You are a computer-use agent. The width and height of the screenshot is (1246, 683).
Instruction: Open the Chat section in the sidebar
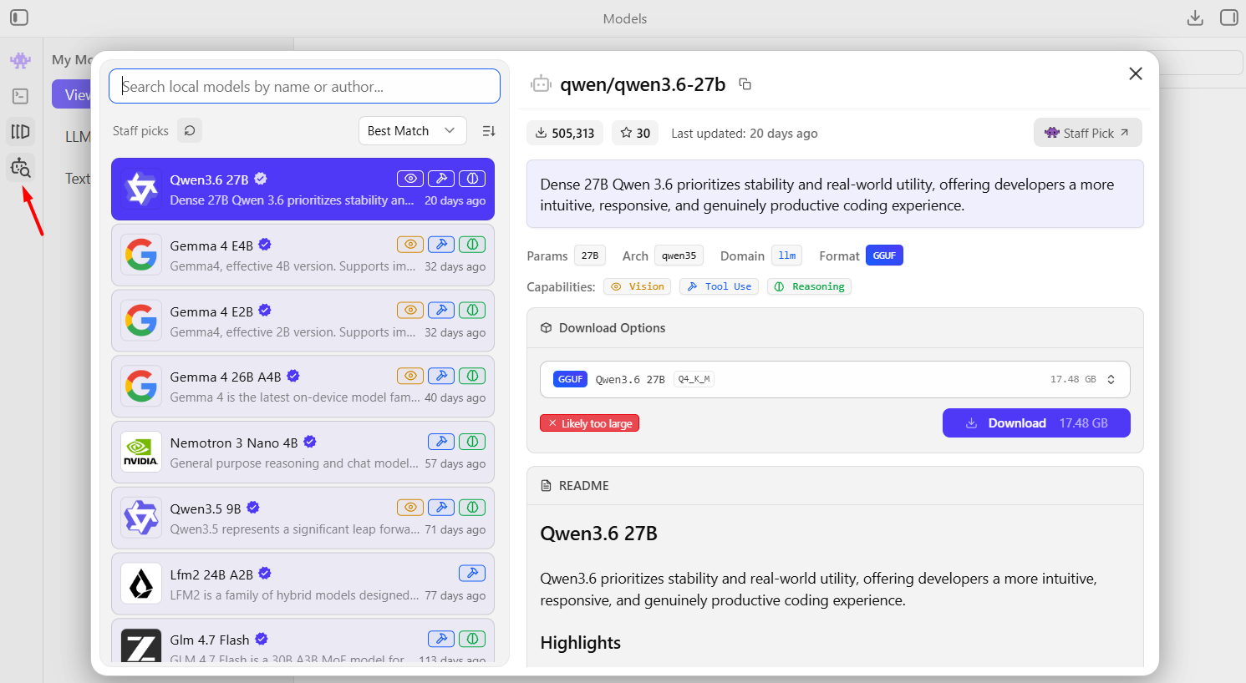click(x=21, y=61)
